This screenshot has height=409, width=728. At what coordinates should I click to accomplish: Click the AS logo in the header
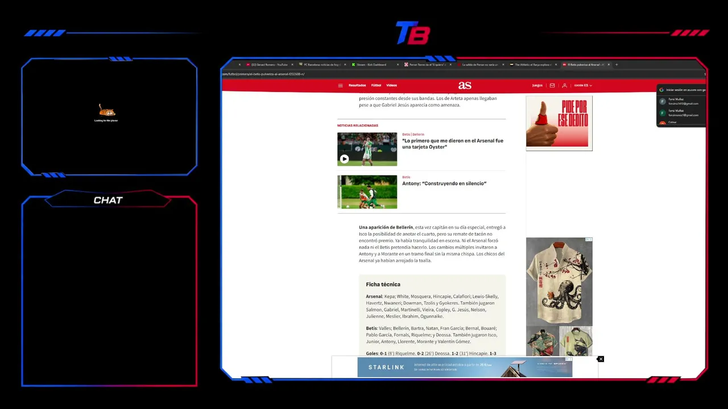pyautogui.click(x=465, y=85)
